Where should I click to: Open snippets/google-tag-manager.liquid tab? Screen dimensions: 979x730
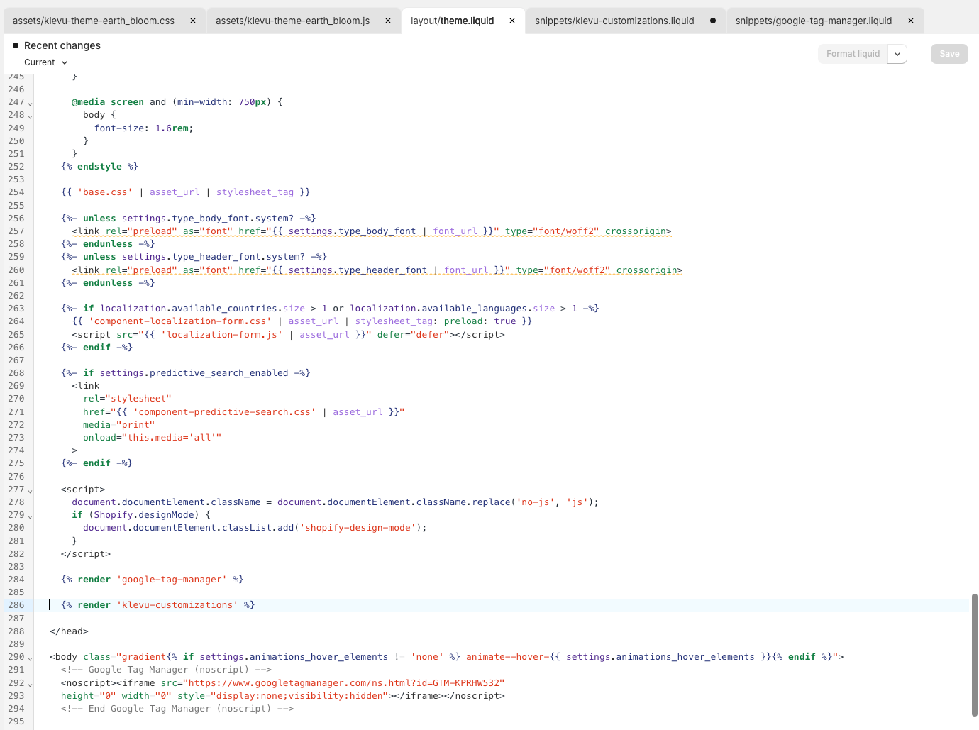point(814,21)
